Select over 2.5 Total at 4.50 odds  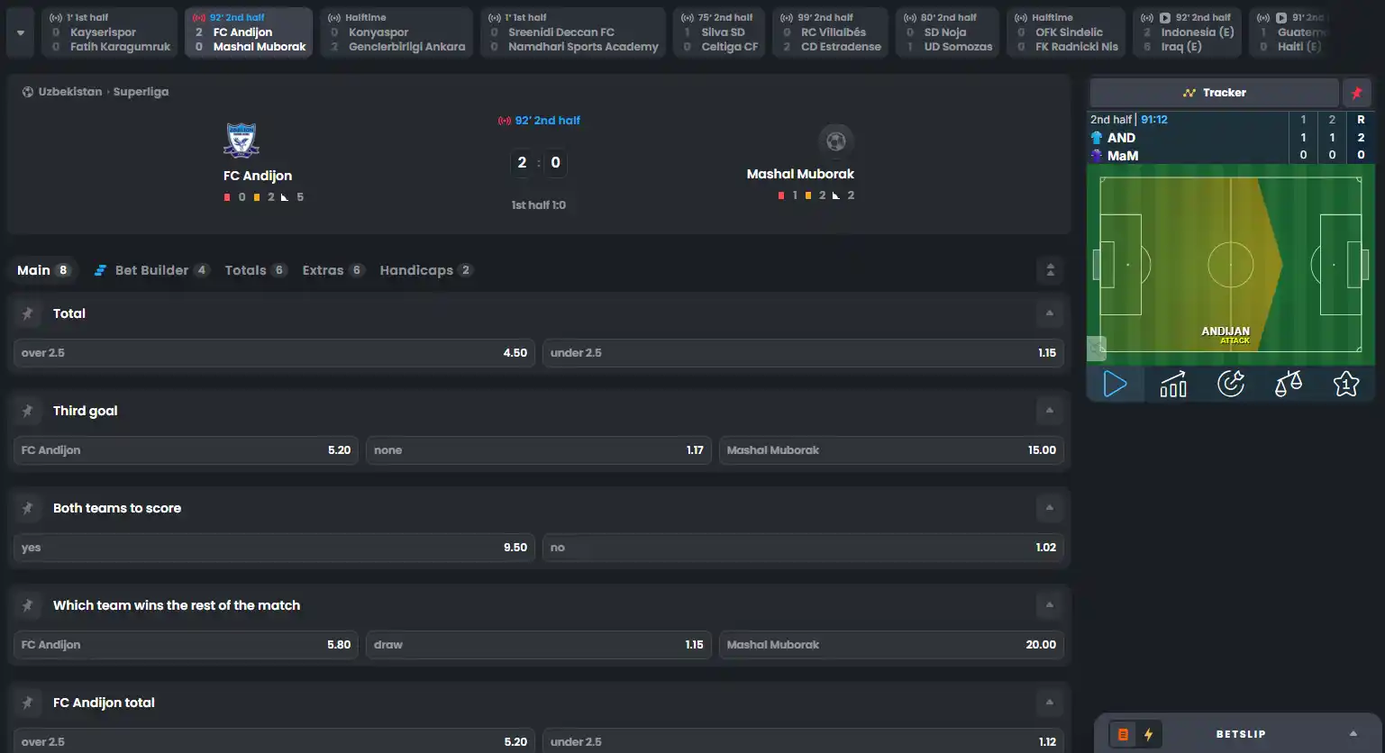[274, 353]
